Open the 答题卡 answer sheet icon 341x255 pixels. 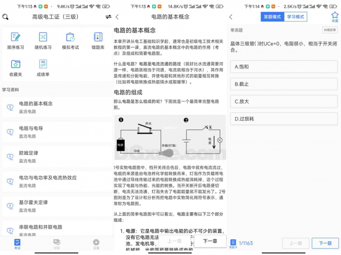(x=233, y=243)
